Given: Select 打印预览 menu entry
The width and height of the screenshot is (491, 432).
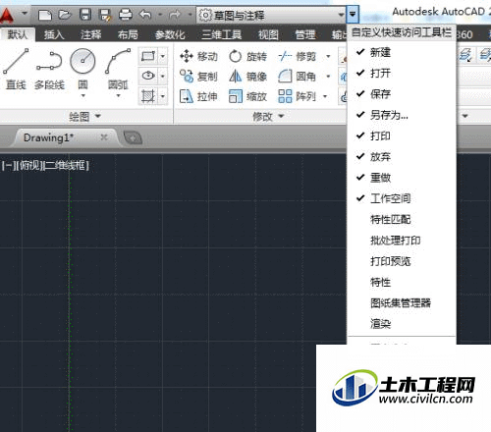Looking at the screenshot, I should click(402, 261).
